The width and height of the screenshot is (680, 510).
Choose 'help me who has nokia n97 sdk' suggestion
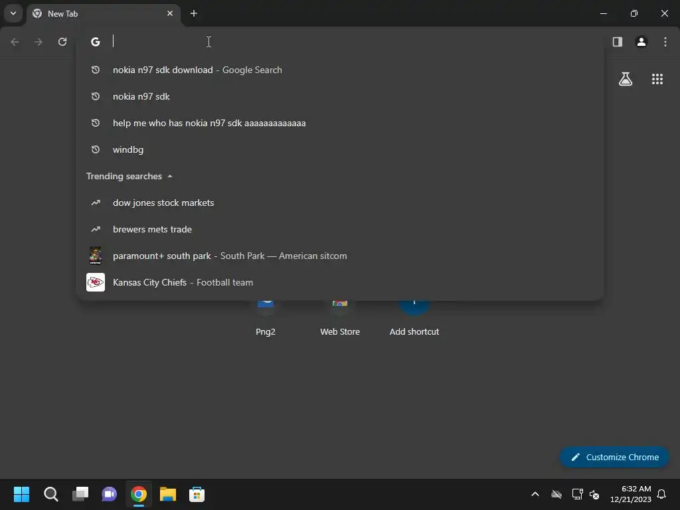(340, 123)
